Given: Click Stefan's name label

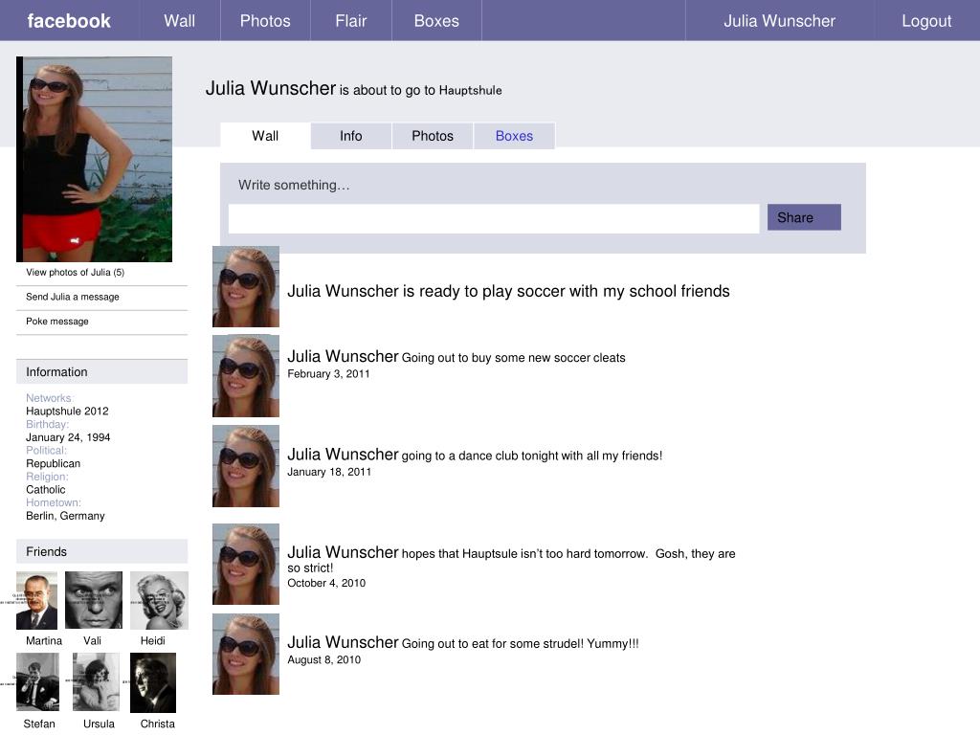Looking at the screenshot, I should coord(39,724).
